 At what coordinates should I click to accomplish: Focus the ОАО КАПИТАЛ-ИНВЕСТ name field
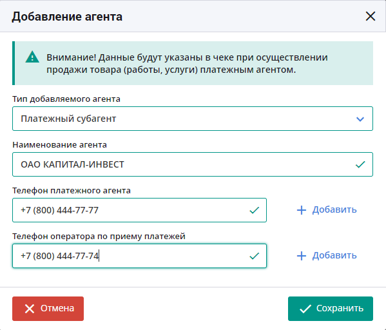click(193, 164)
